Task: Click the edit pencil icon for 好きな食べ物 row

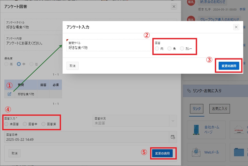Action: click(x=9, y=94)
